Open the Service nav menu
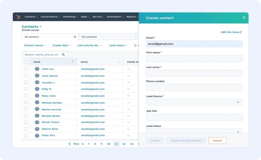 tap(98, 17)
